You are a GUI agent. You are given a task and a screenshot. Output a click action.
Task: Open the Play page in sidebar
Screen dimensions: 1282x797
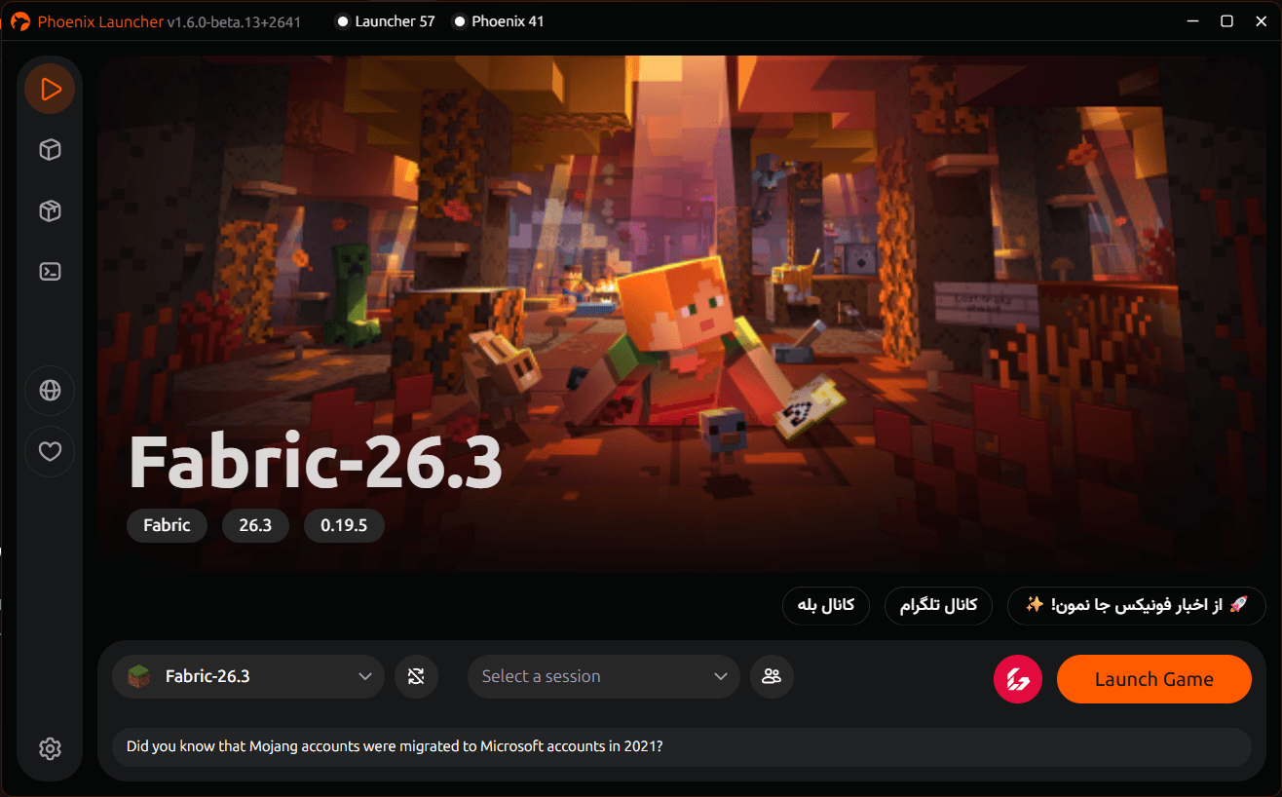coord(51,90)
